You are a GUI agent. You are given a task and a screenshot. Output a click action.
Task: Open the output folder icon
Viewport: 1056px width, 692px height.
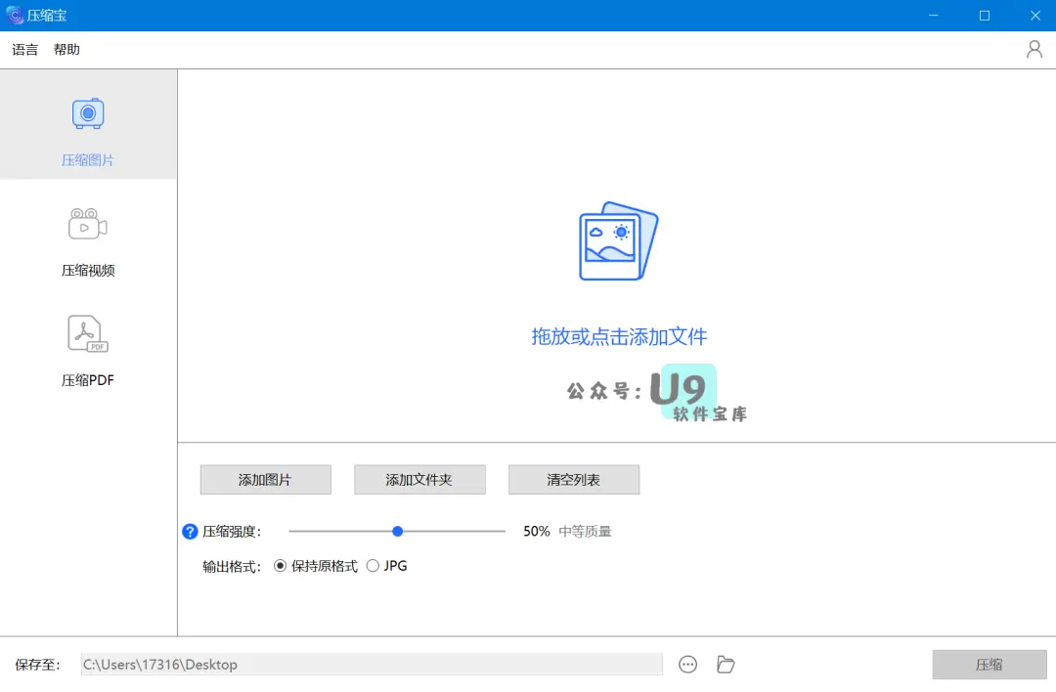click(x=726, y=665)
